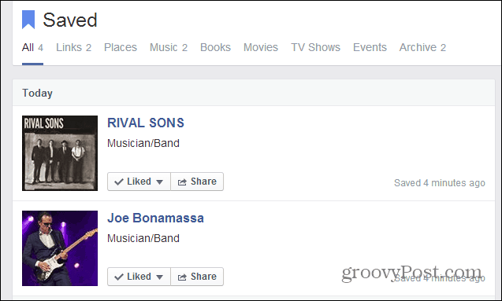Select the Books tab

(215, 48)
